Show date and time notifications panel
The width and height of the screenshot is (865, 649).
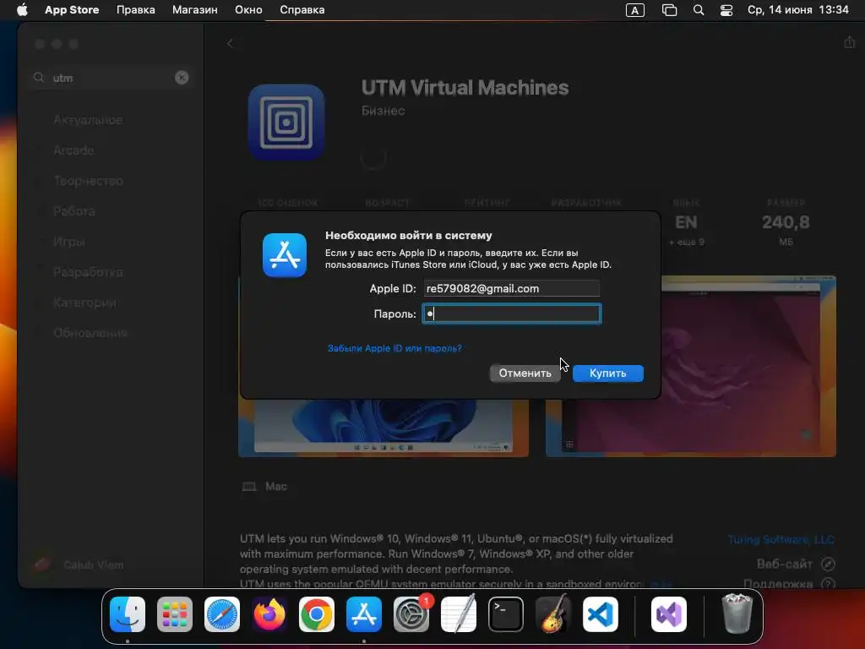point(797,10)
